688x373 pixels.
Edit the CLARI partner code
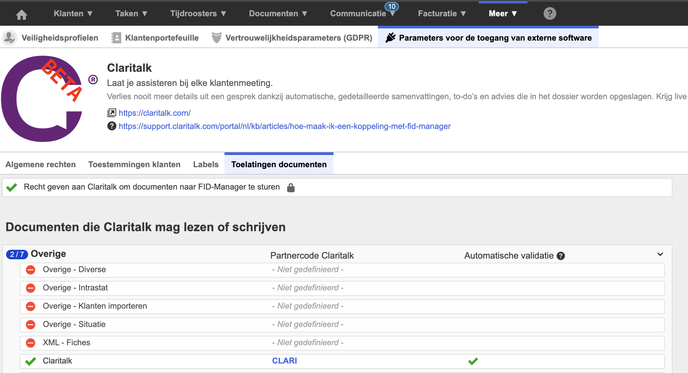284,361
